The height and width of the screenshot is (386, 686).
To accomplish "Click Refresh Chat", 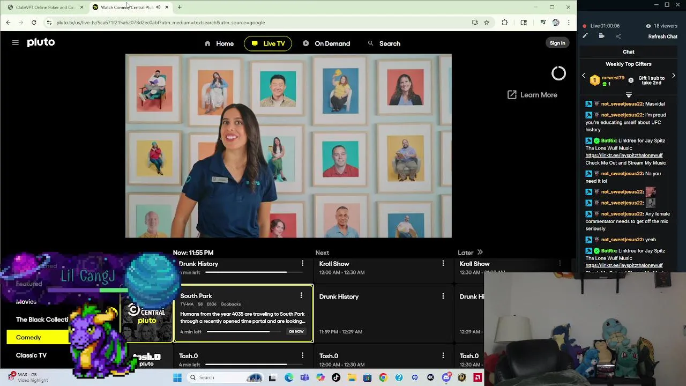I will 663,36.
